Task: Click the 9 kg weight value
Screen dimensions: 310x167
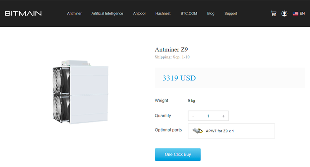Action: point(191,101)
